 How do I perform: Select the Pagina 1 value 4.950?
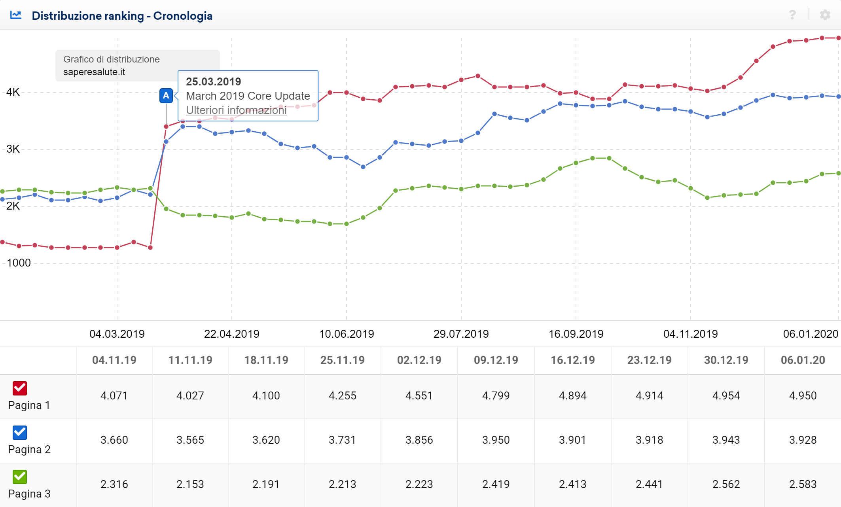(x=803, y=396)
